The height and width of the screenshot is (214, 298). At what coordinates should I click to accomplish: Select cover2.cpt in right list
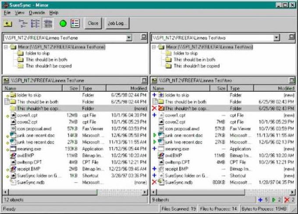point(175,122)
